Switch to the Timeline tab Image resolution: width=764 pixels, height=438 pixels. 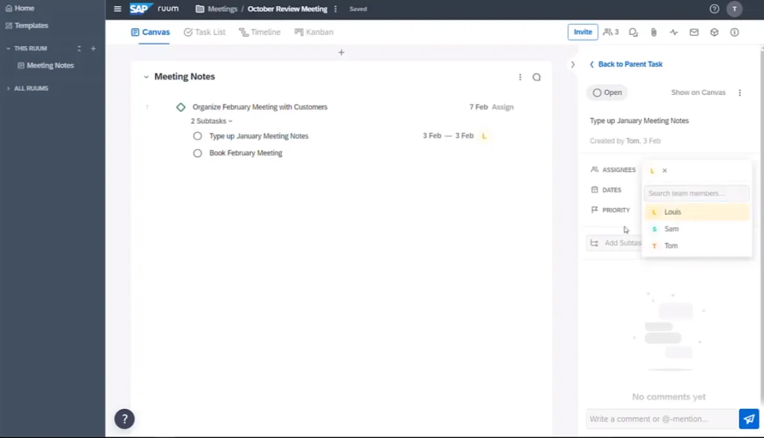260,32
